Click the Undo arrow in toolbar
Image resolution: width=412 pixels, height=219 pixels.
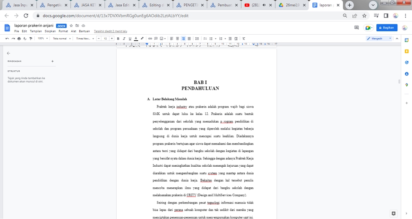[x=7, y=39]
